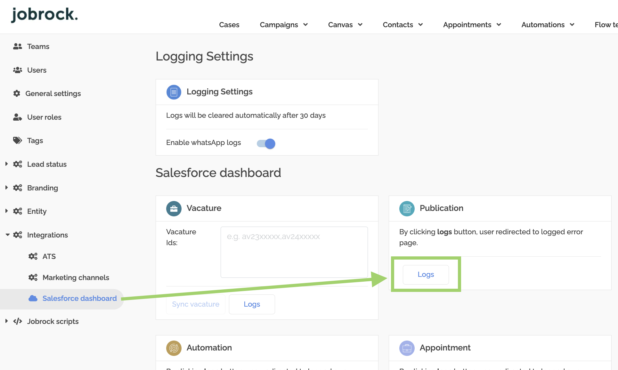Screen dimensions: 618x370
Task: Collapse the Integrations section arrow
Action: coord(7,235)
